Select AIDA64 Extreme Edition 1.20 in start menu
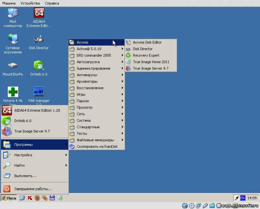260x209 pixels. (35, 110)
